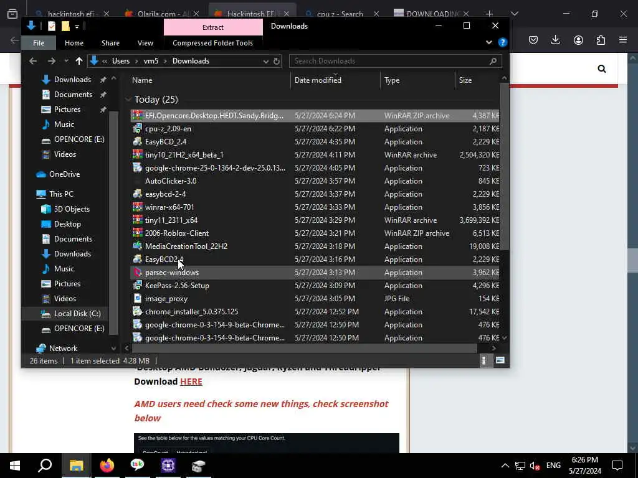Open KakaoTalk from the taskbar
This screenshot has height=478, width=638.
pos(138,466)
